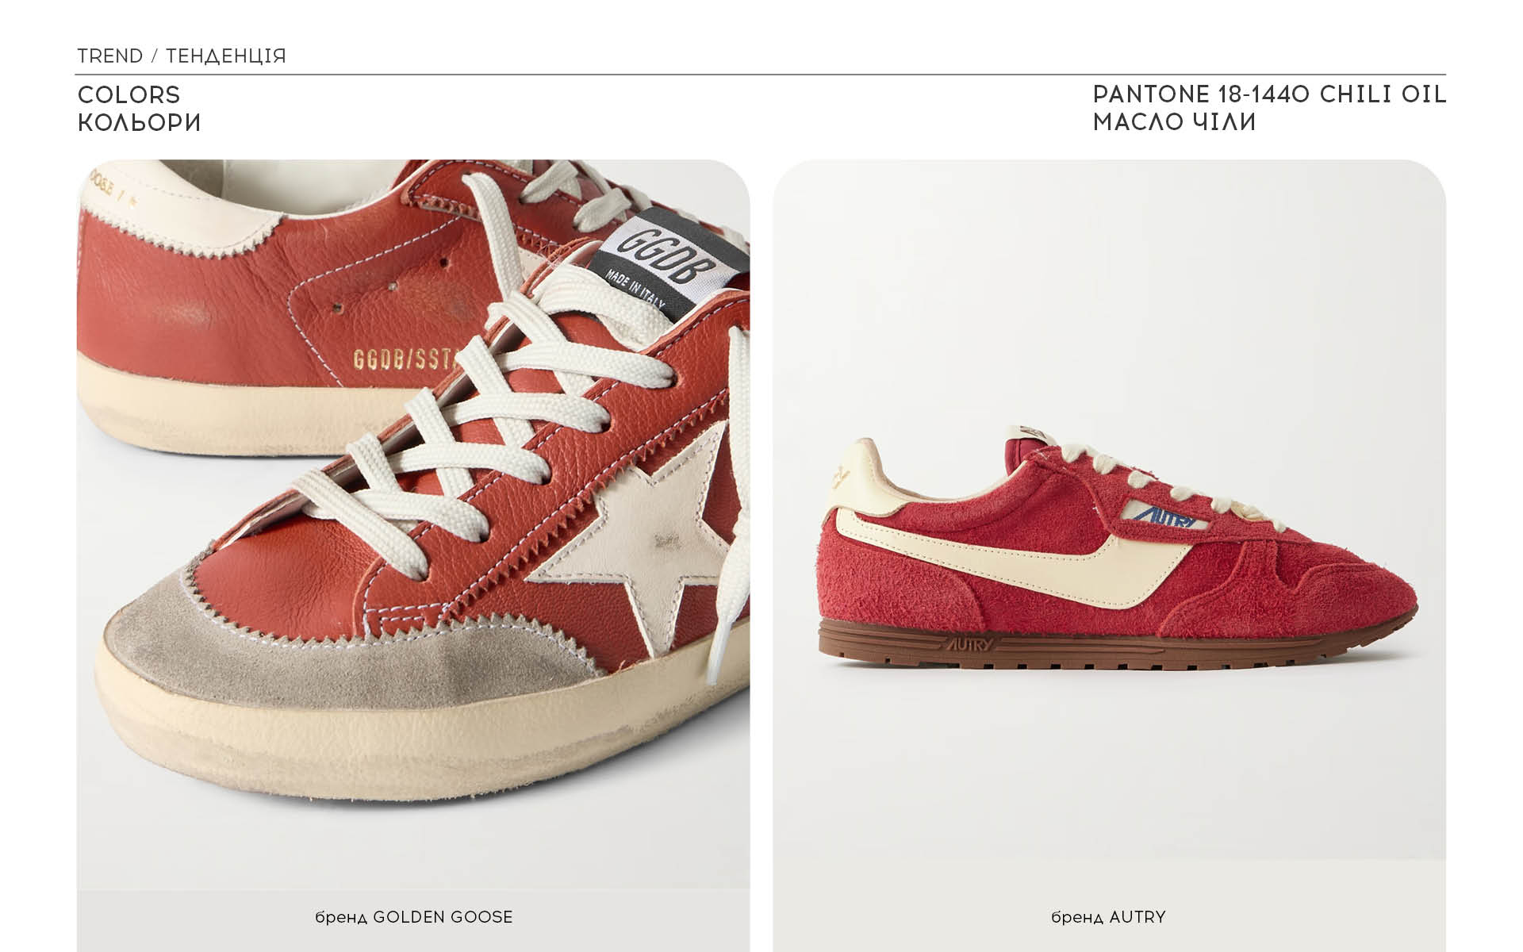This screenshot has width=1523, height=952.
Task: Click the Autry embossed logo on brown sole
Action: [968, 643]
